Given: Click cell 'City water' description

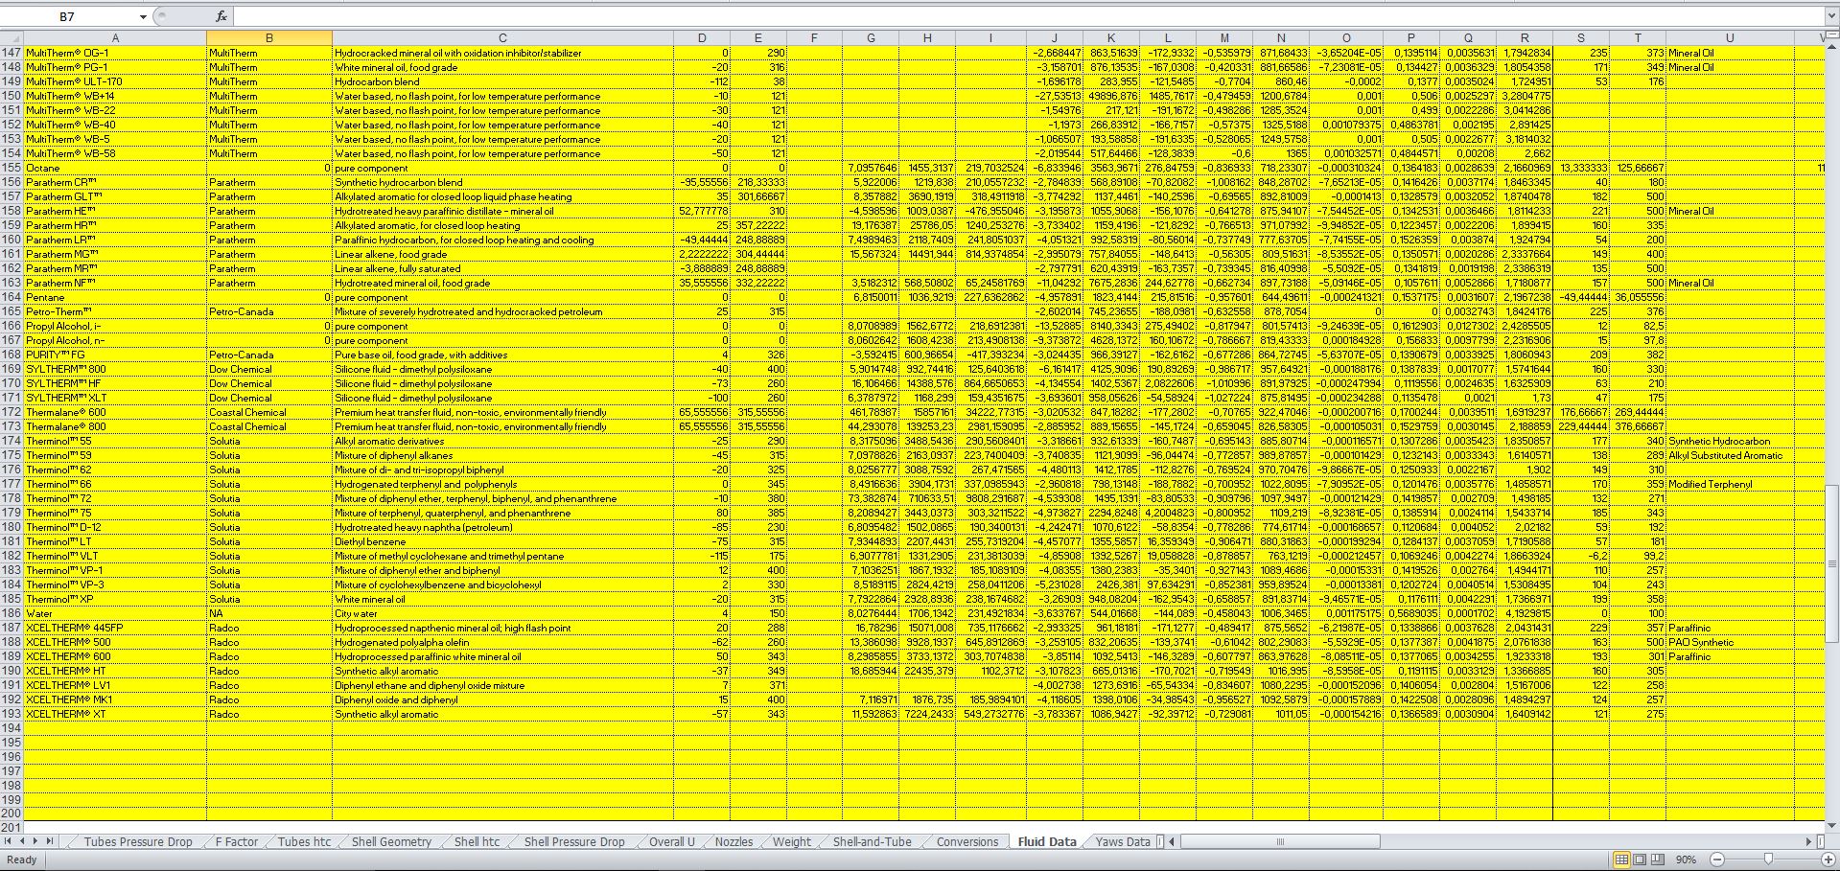Looking at the screenshot, I should tap(502, 613).
